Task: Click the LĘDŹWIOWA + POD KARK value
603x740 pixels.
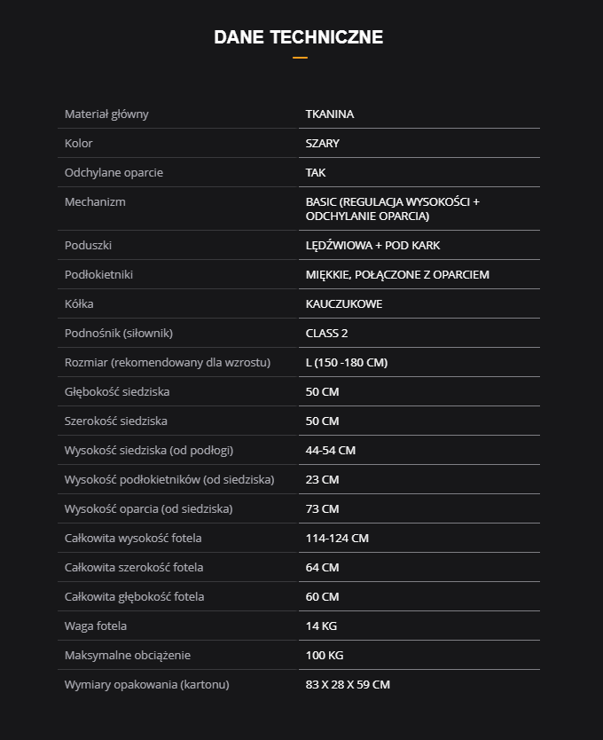Action: (x=372, y=246)
